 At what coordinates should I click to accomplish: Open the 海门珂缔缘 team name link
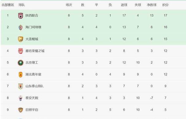pos(33,27)
